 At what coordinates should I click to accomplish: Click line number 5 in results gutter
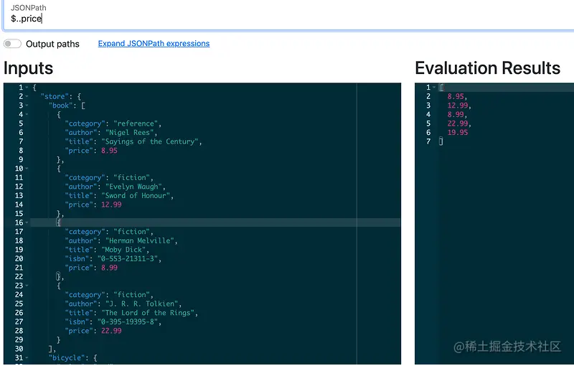coord(428,123)
